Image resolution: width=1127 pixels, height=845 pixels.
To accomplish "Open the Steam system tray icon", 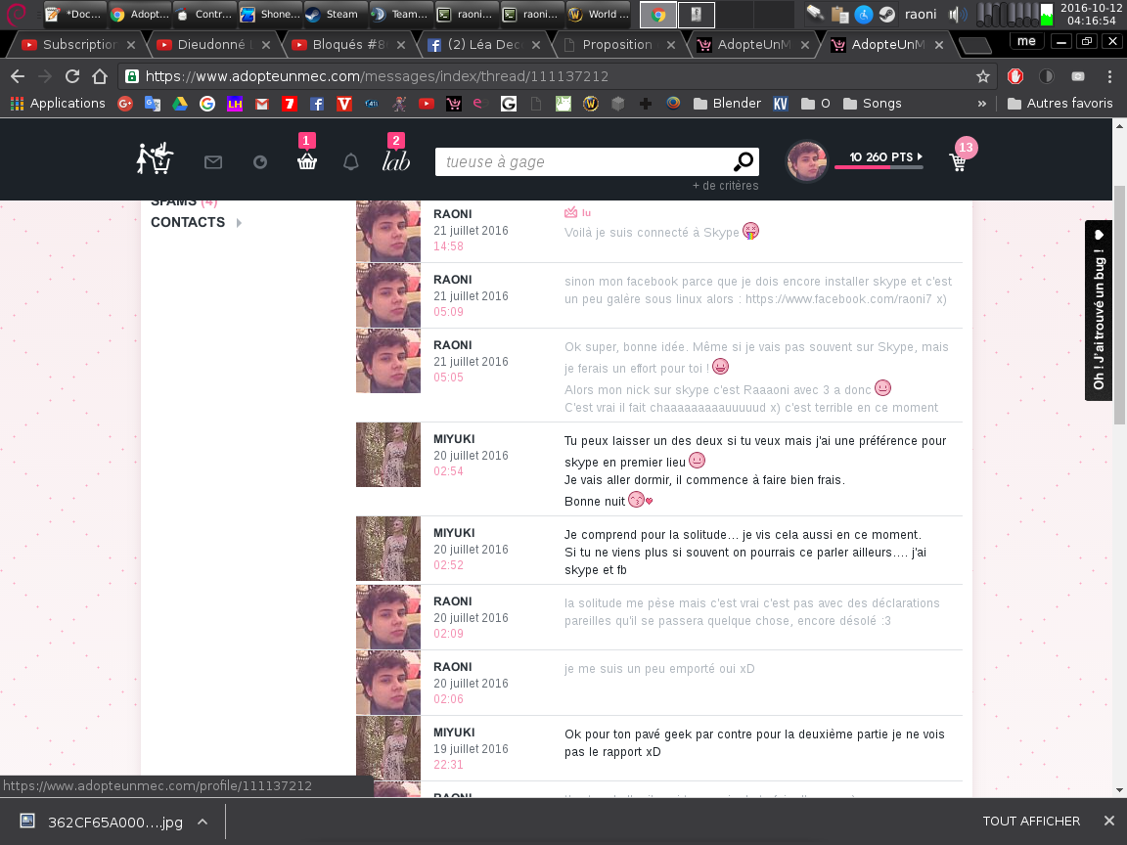I will click(x=887, y=14).
